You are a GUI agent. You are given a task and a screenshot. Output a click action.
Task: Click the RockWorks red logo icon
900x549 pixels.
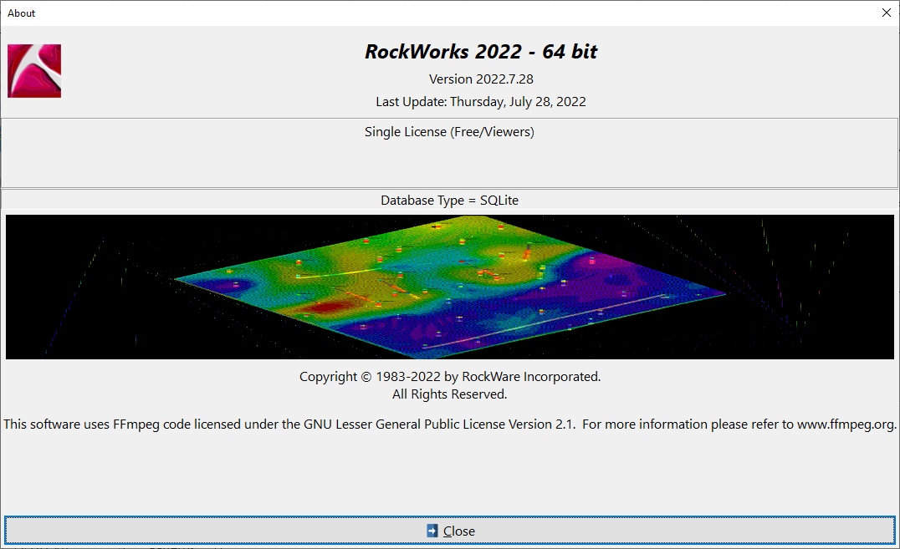[x=34, y=71]
